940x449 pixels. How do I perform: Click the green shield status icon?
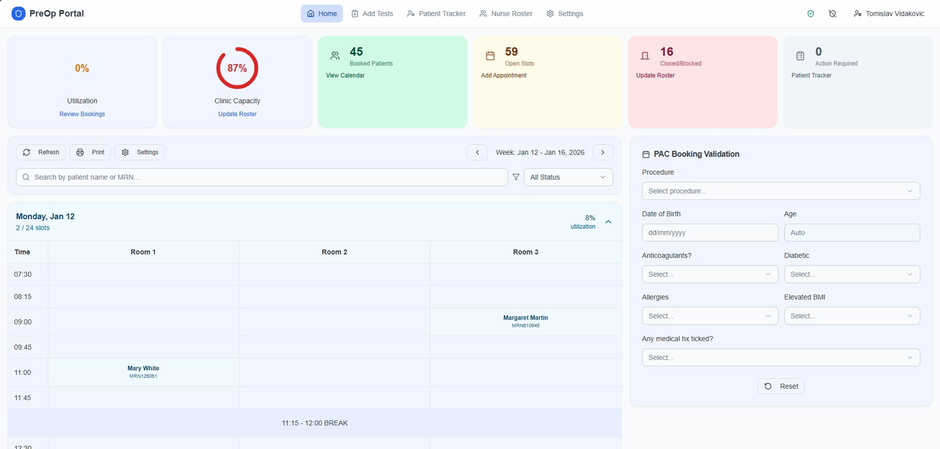[810, 14]
